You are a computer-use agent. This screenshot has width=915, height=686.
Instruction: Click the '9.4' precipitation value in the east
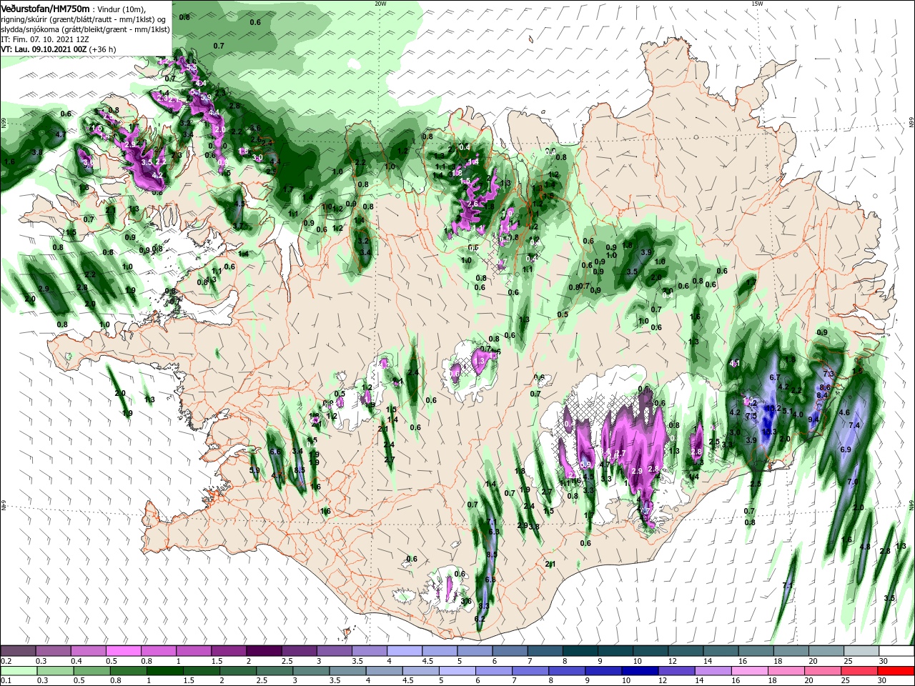[813, 419]
